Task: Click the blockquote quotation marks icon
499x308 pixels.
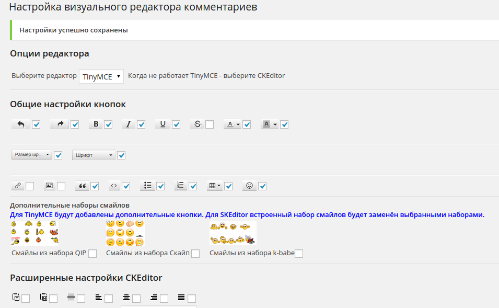Action: tap(82, 186)
